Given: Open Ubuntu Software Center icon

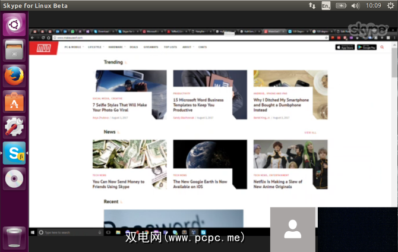Looking at the screenshot, I should click(14, 102).
